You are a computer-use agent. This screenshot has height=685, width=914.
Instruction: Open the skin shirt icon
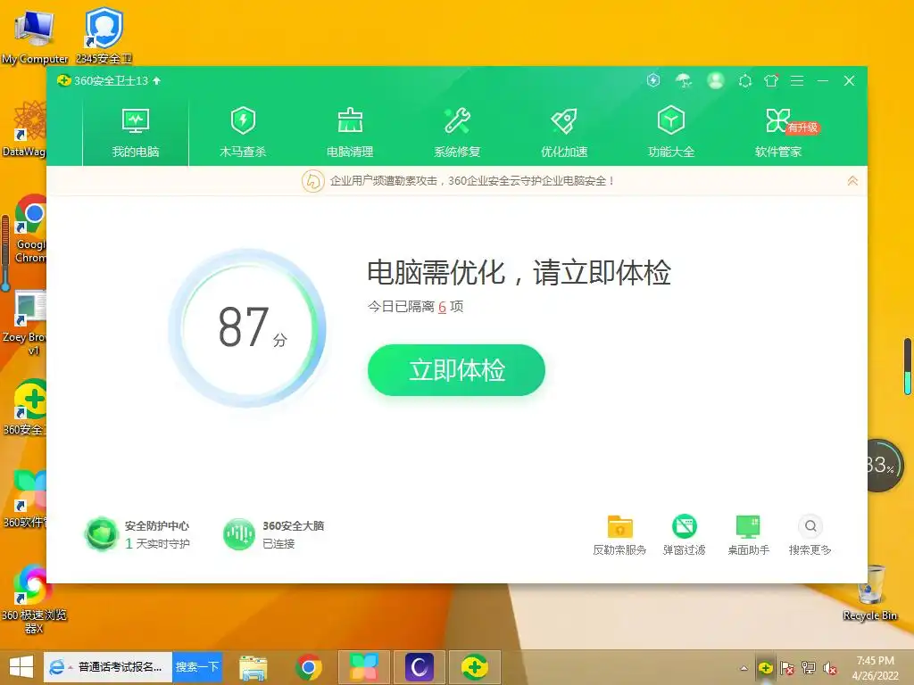(771, 80)
